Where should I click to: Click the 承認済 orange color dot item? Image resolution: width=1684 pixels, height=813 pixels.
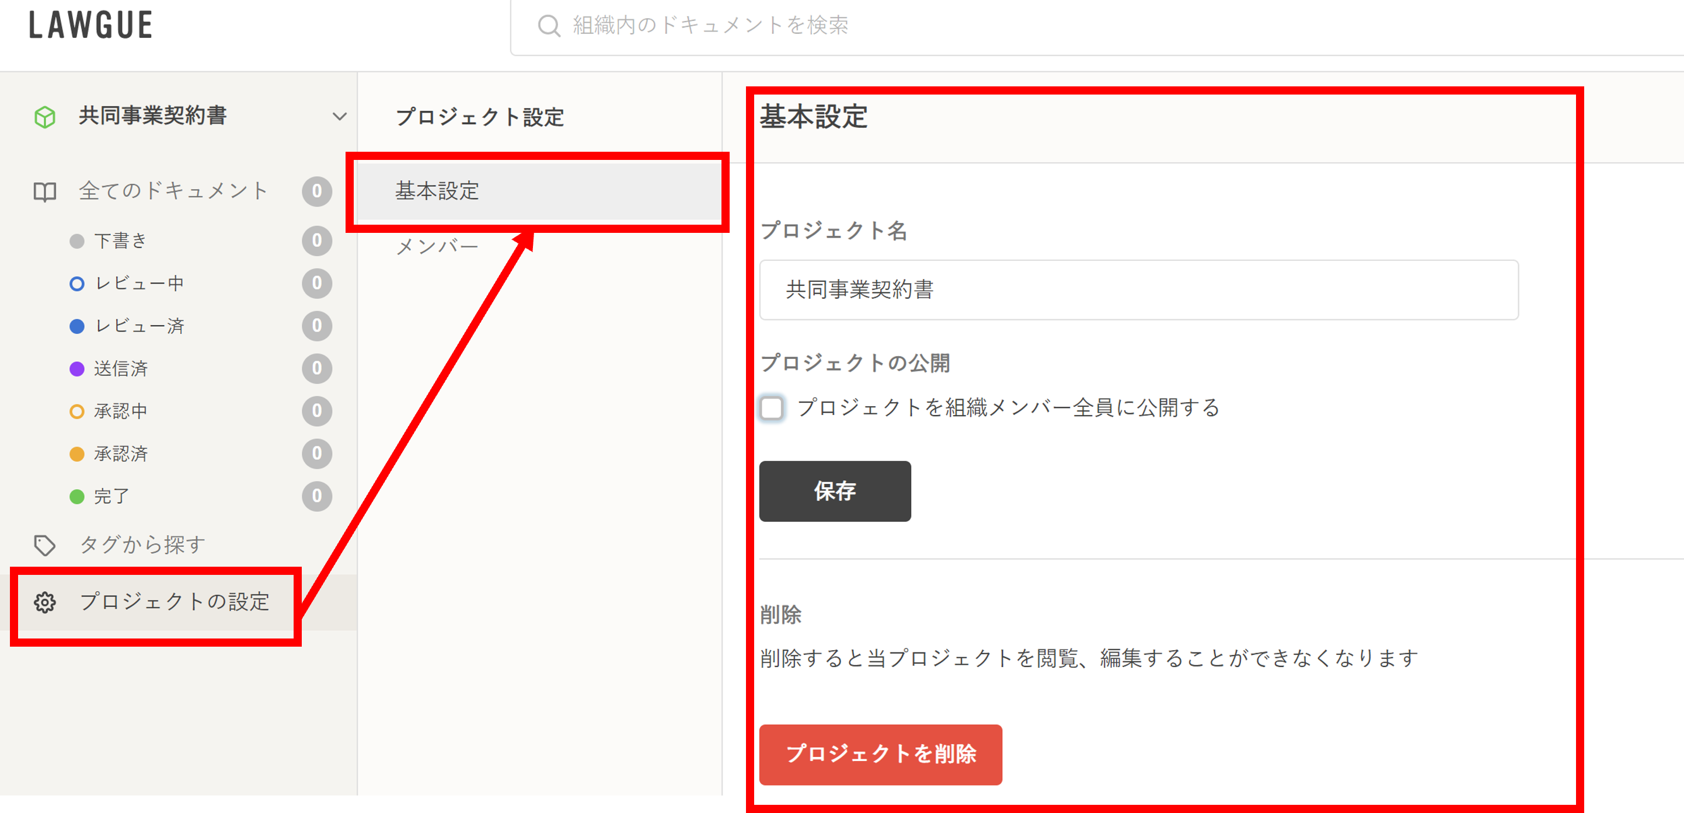[77, 454]
